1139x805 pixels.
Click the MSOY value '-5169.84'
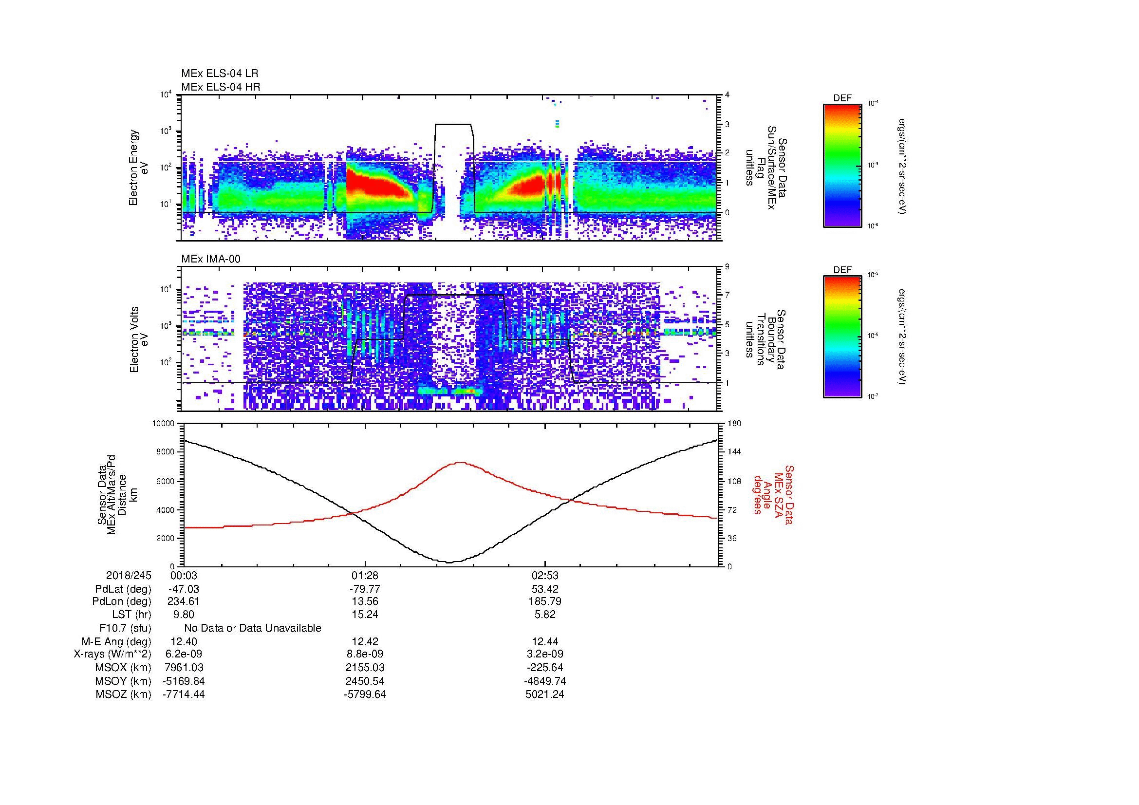pyautogui.click(x=184, y=681)
